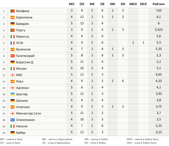Click the German flag beside Бавария
This screenshot has height=146, width=169.
(13, 24)
